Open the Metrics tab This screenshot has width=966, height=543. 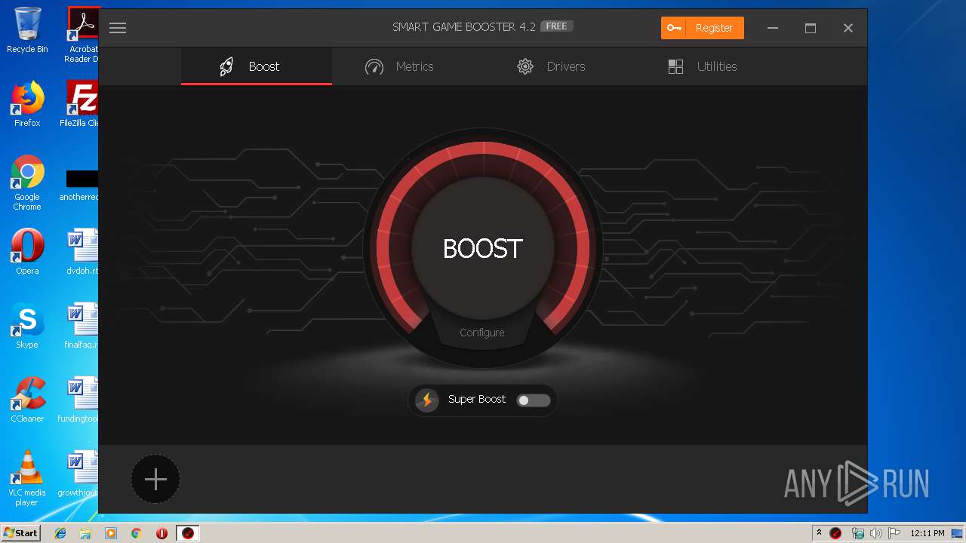tap(399, 66)
